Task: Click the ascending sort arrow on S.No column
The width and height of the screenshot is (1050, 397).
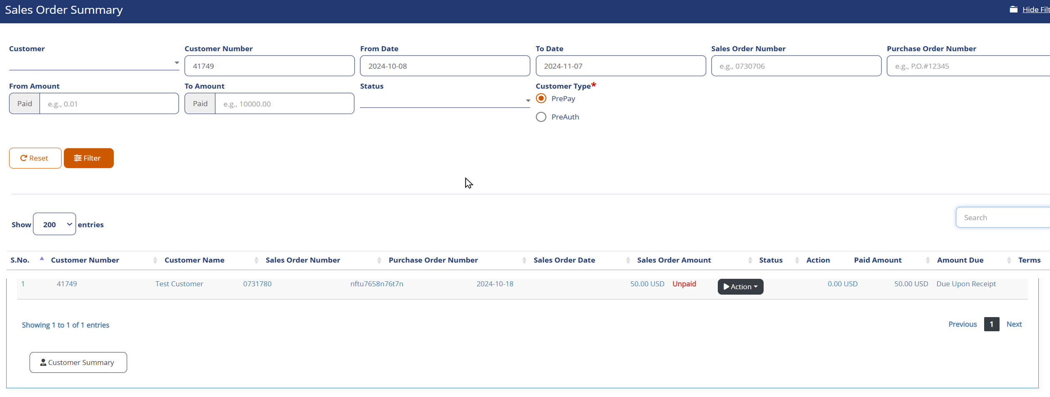Action: click(x=42, y=258)
